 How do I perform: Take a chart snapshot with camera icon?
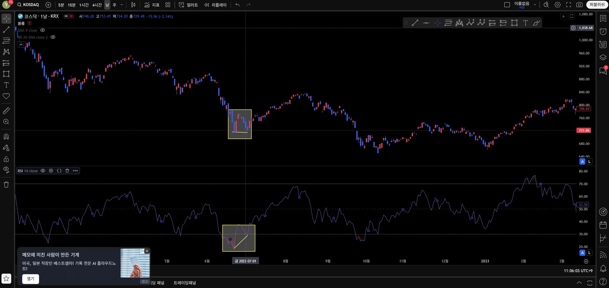[580, 5]
